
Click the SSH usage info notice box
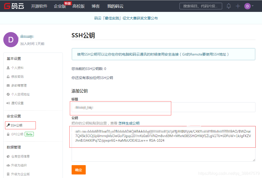(163, 54)
